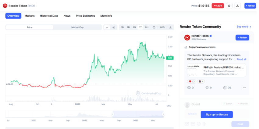Image resolution: width=259 pixels, height=129 pixels.
Task: Click the GIF icon in composer
Action: [193, 124]
